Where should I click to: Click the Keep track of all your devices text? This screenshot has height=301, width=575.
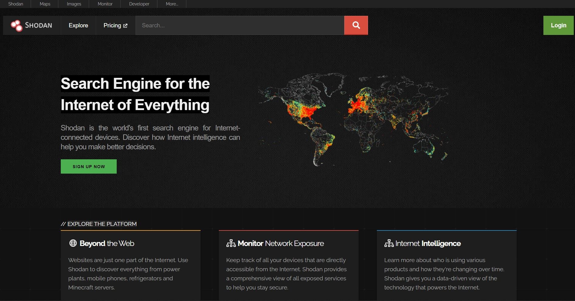286,274
